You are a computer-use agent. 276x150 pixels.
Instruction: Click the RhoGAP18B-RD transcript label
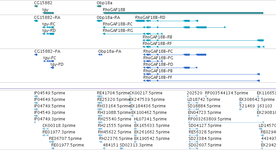[x=150, y=18]
